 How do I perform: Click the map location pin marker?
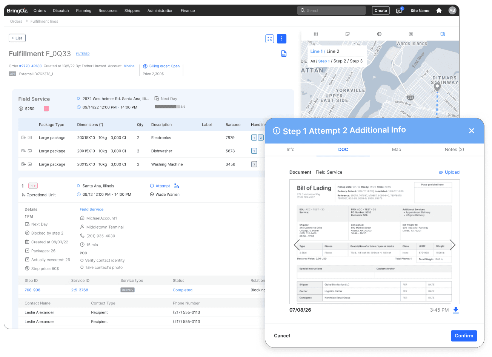point(437,87)
